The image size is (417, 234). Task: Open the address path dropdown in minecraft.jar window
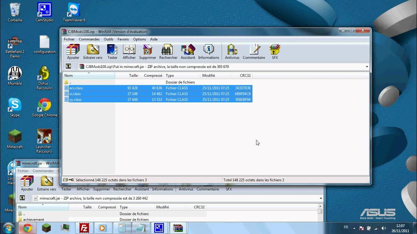click(321, 198)
